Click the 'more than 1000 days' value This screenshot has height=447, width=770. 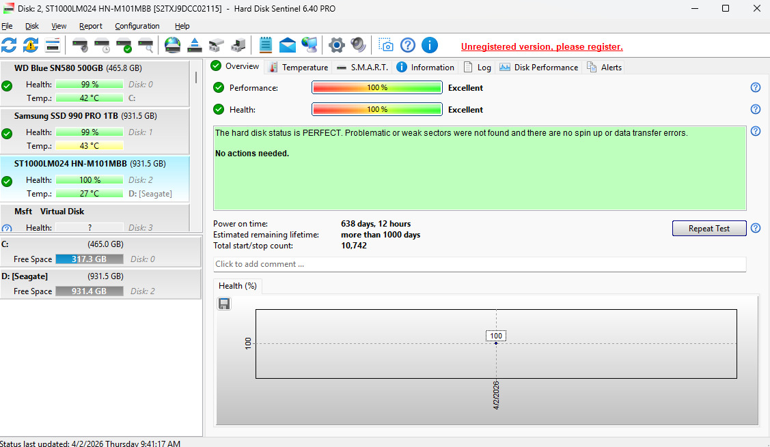click(x=381, y=235)
